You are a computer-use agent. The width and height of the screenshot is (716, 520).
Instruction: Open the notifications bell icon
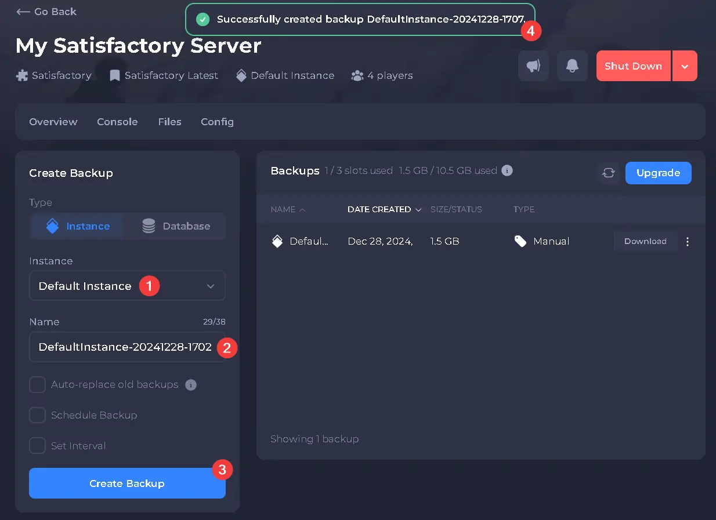coord(572,66)
